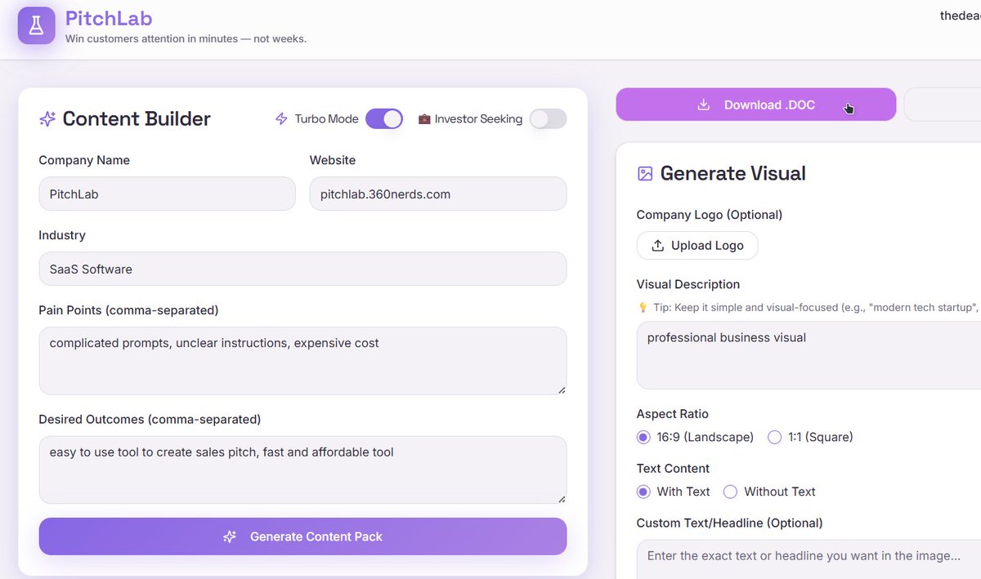Click the Company Logo (Optional) label
981x579 pixels.
point(710,215)
